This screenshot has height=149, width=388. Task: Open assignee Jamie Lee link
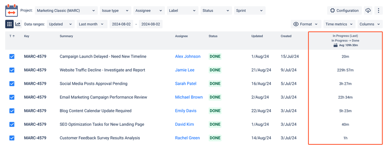(184, 70)
